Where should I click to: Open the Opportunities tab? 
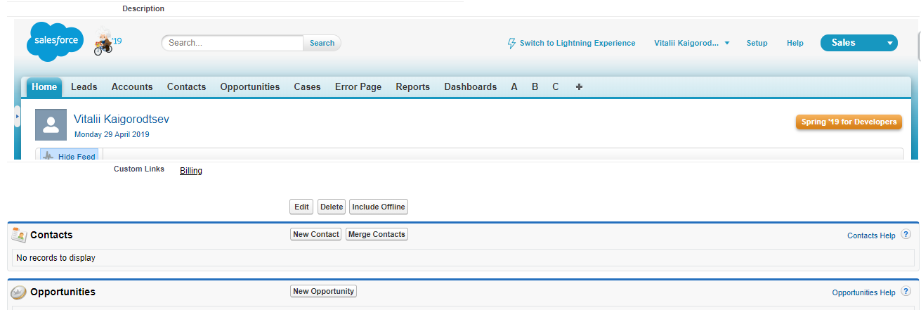[x=250, y=87]
